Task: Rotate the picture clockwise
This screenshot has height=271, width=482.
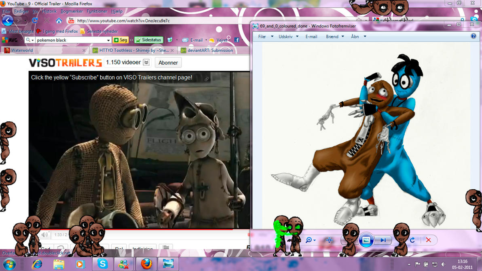Action: (x=412, y=240)
